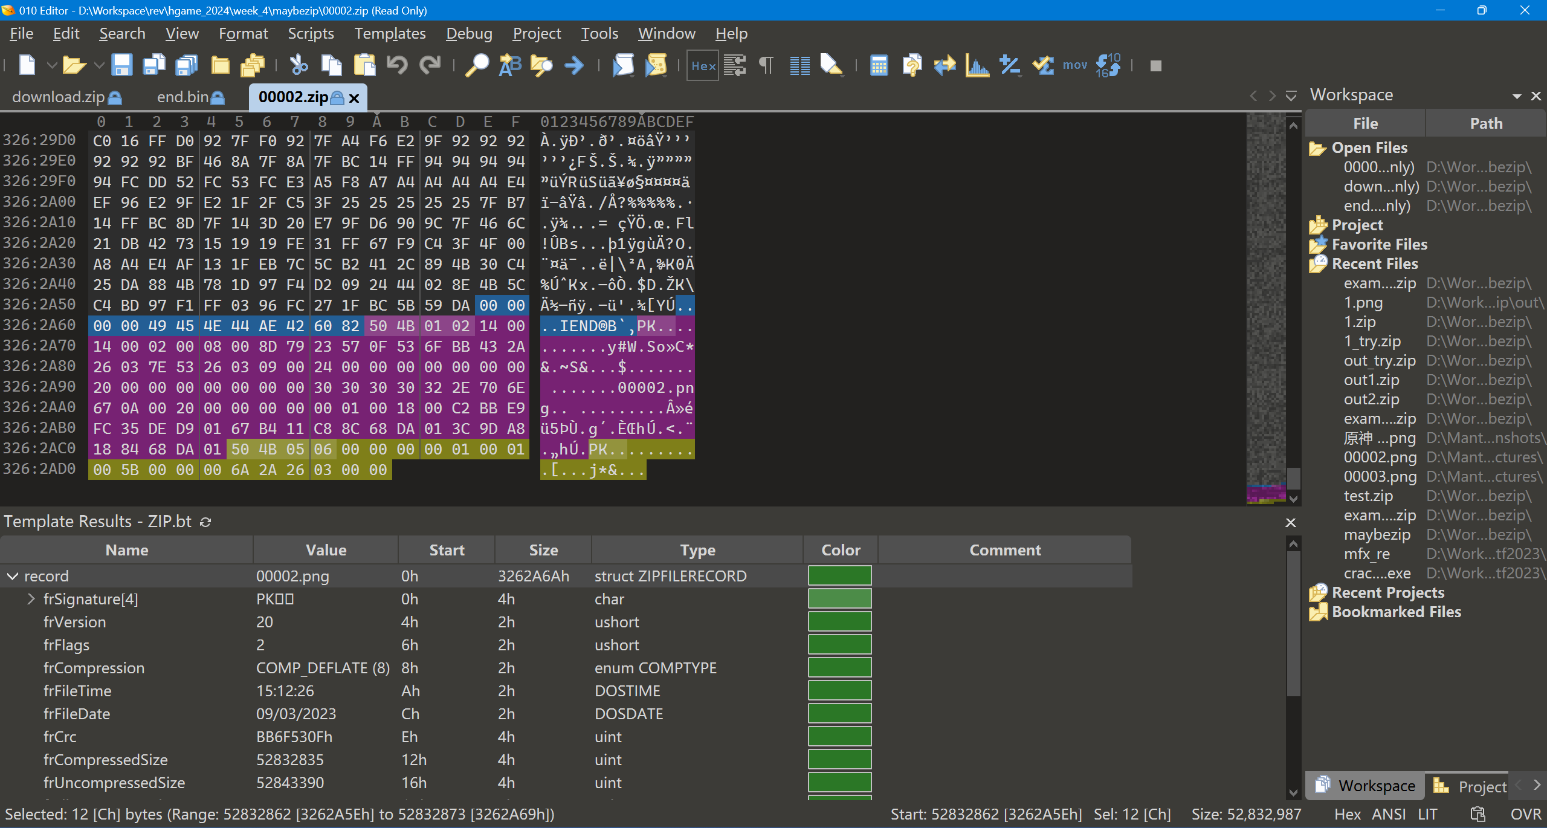This screenshot has height=828, width=1547.
Task: Toggle LIT endian indicator in status bar
Action: (1427, 814)
